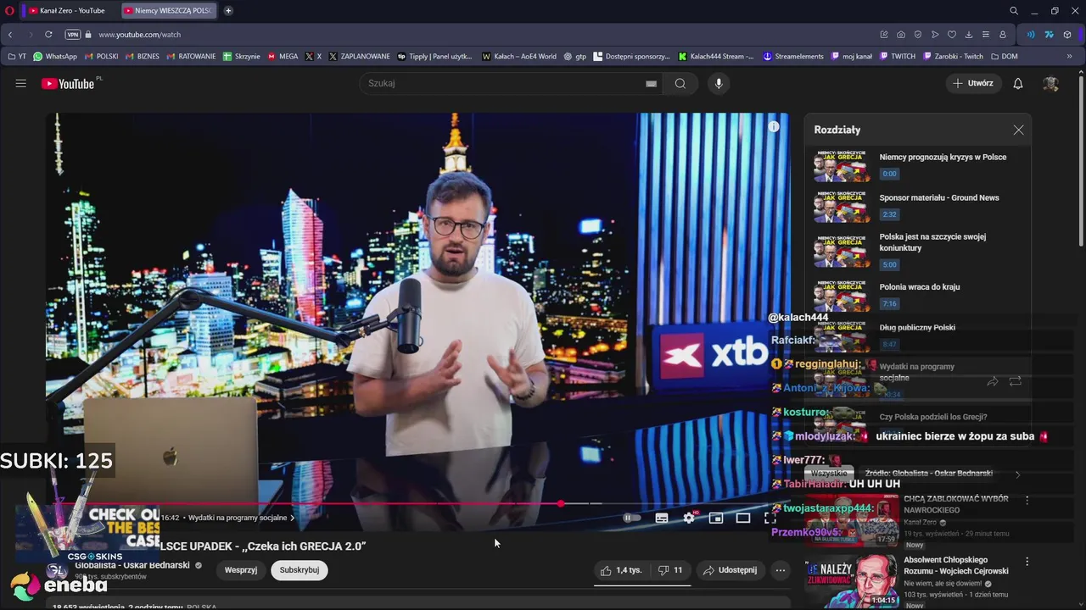Screen dimensions: 1086x610
Task: Open options for CHCĄ ZABLOKOWAĆ WYBÓR NAWROCKIEGO video
Action: tap(1027, 501)
